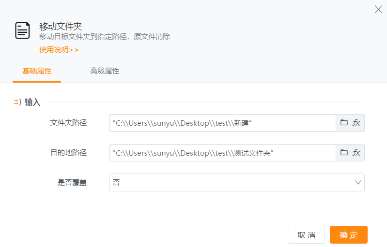Focus the 文件夹路径 text input field
The image size is (387, 247).
pos(222,123)
